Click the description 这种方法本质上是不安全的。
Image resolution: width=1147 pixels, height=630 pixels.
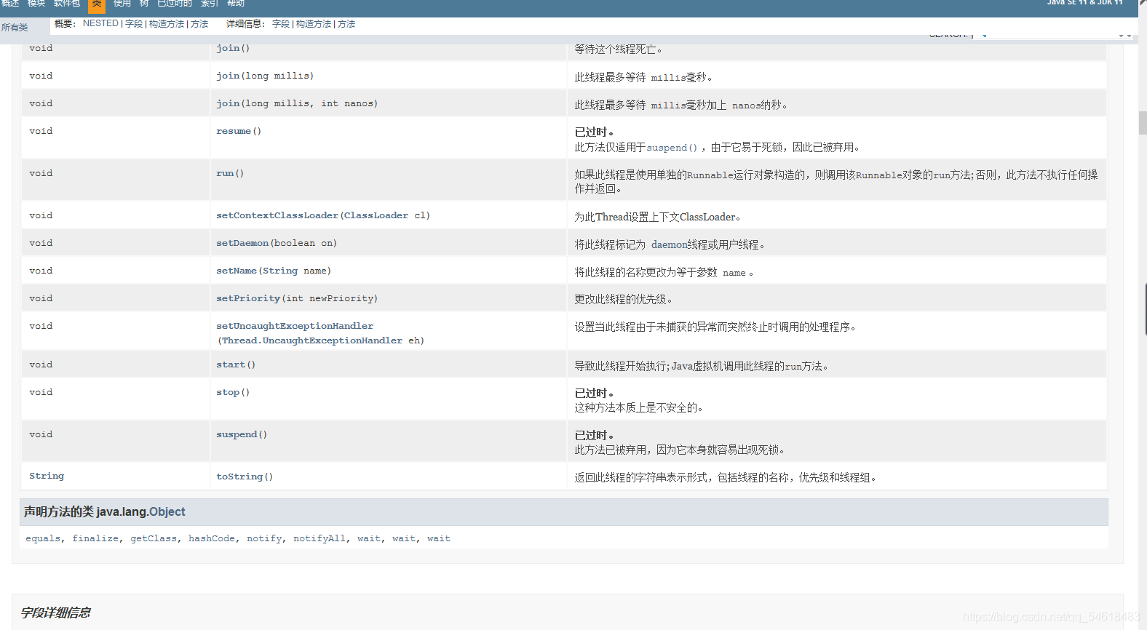[x=639, y=407]
